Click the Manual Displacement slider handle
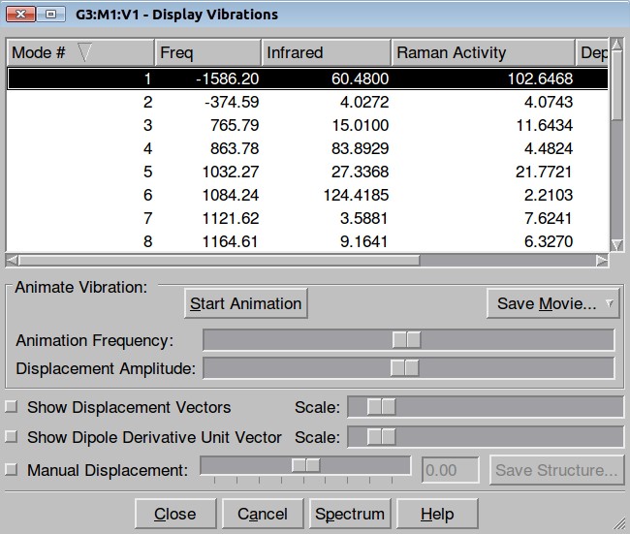The height and width of the screenshot is (534, 630). point(305,465)
